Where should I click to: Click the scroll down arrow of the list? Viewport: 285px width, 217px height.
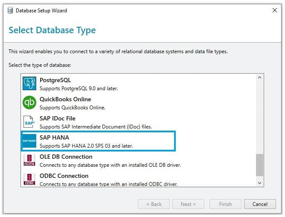259,183
